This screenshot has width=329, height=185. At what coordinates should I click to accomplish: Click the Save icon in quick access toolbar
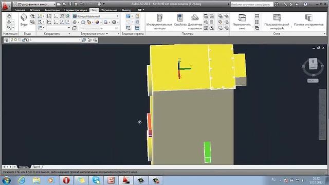pos(70,4)
